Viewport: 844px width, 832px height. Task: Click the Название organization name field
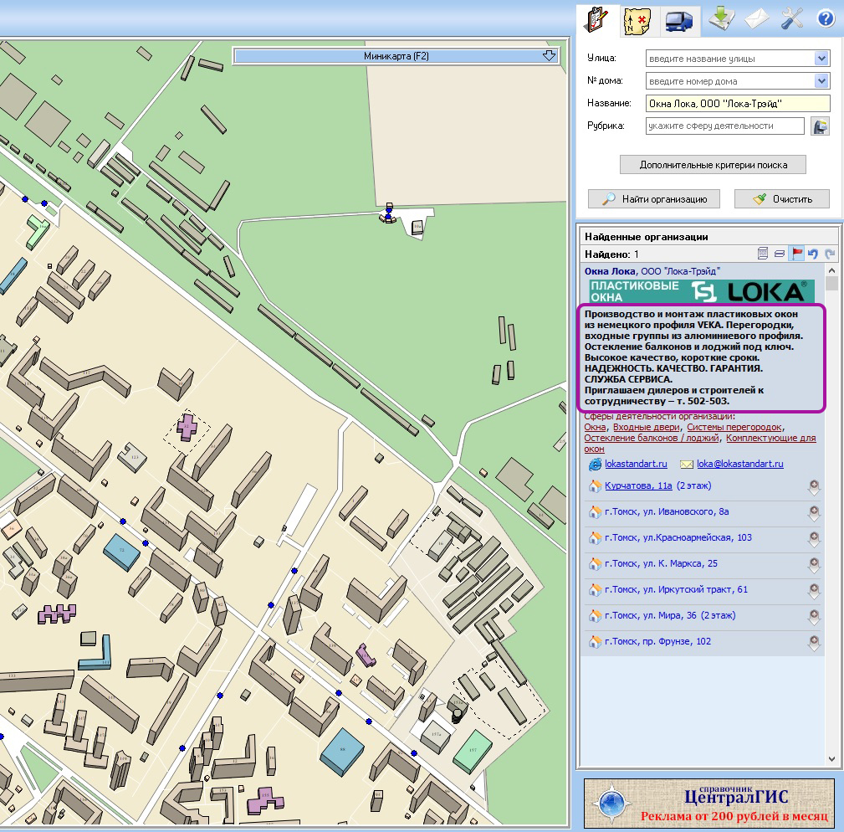(738, 104)
